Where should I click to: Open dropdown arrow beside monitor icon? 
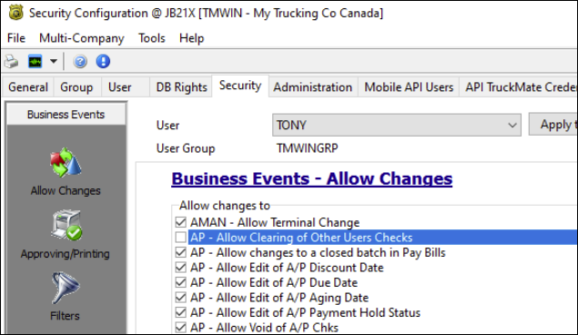pos(54,61)
